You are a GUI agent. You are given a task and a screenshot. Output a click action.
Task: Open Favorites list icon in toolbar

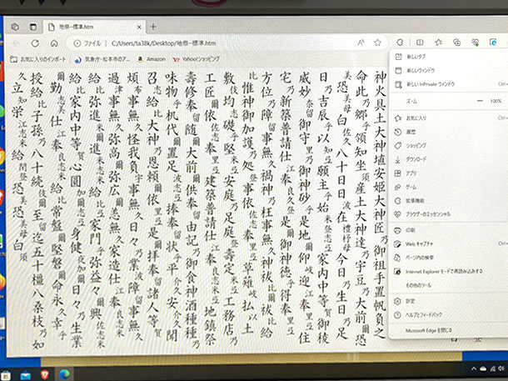pos(438,43)
